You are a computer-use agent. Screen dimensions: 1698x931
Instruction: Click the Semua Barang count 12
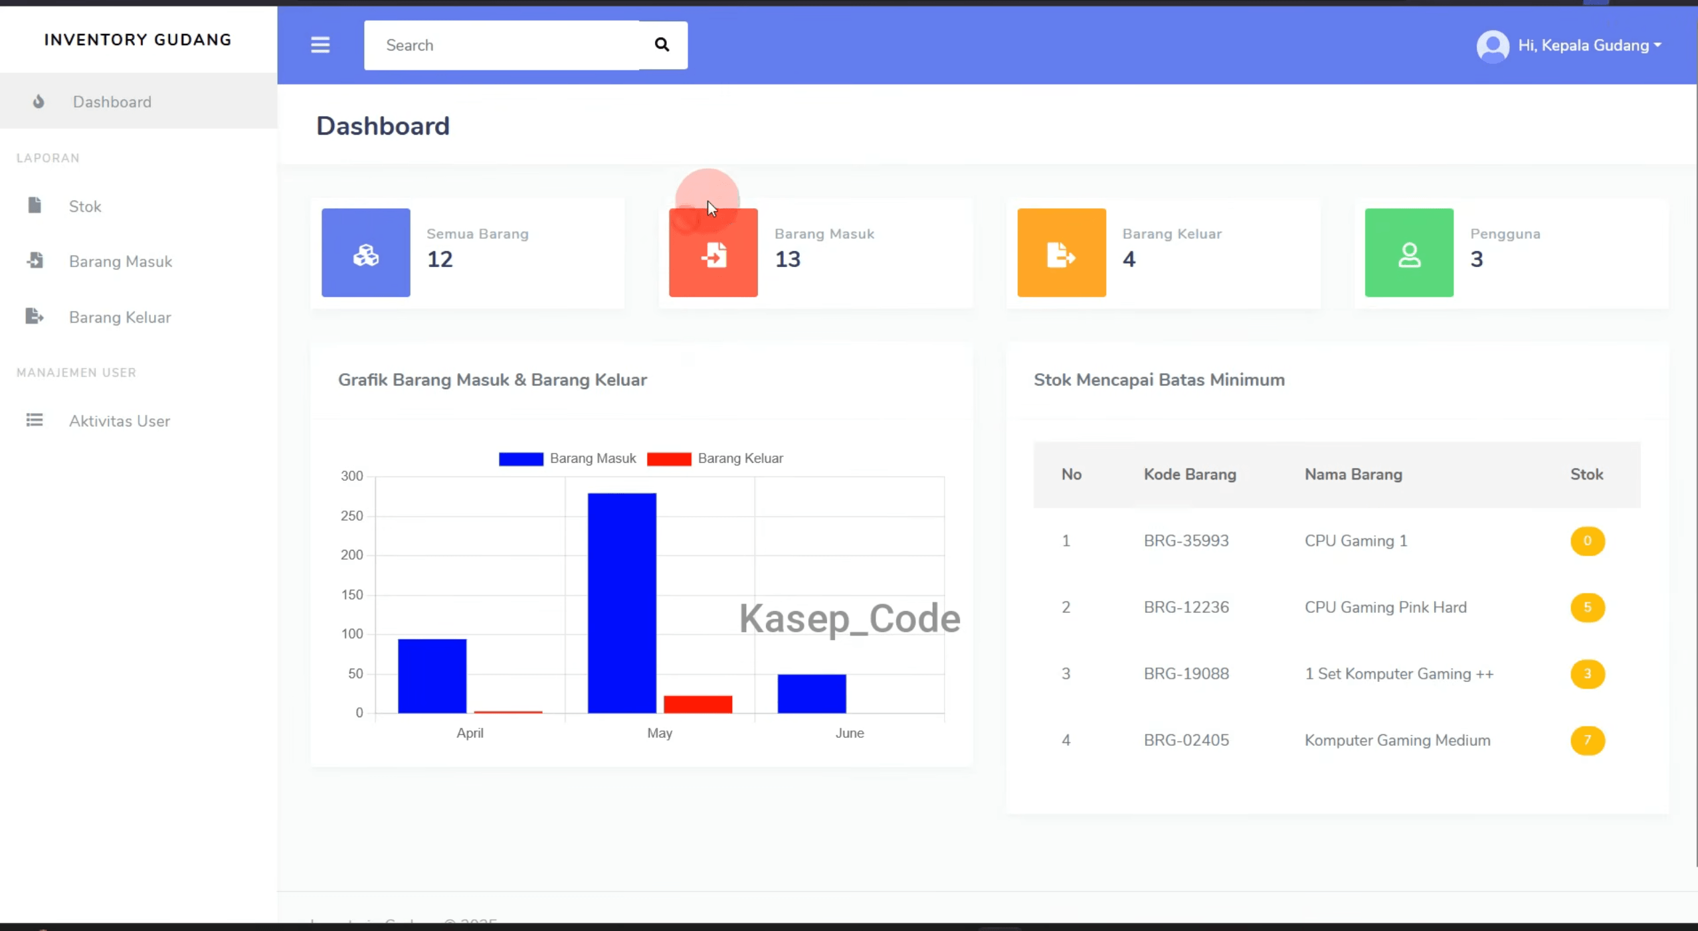(440, 259)
